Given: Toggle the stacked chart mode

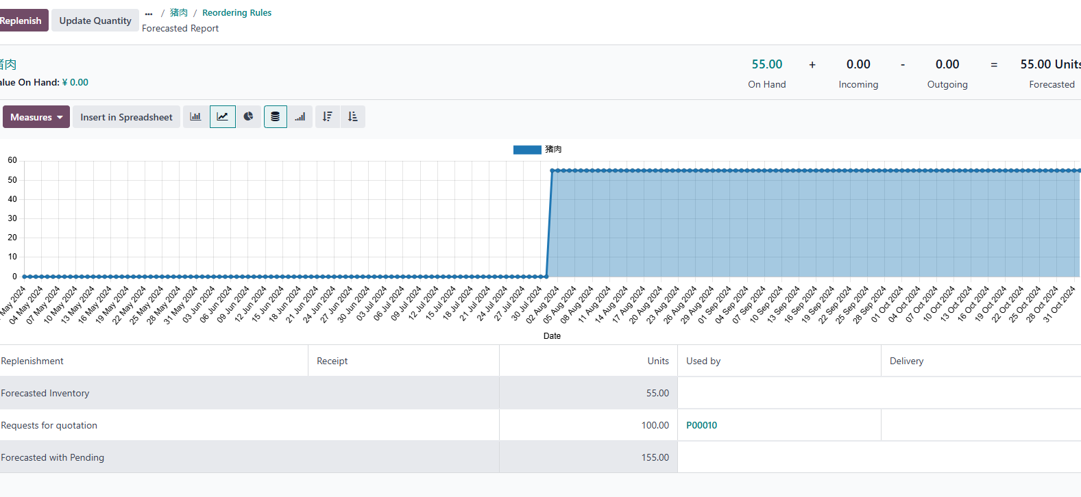Looking at the screenshot, I should 276,117.
